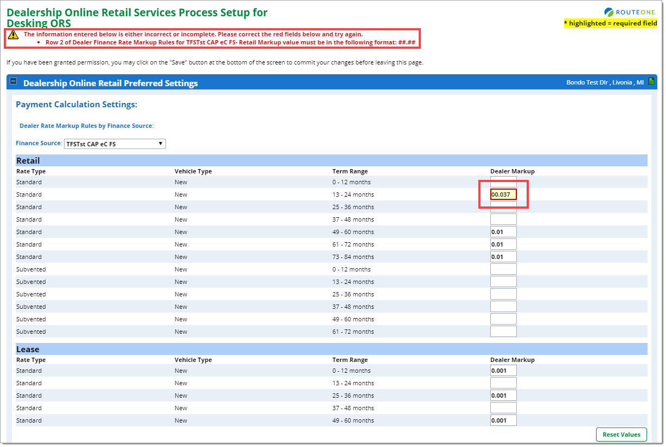Click the Reset Values button
The height and width of the screenshot is (447, 666).
coord(621,435)
